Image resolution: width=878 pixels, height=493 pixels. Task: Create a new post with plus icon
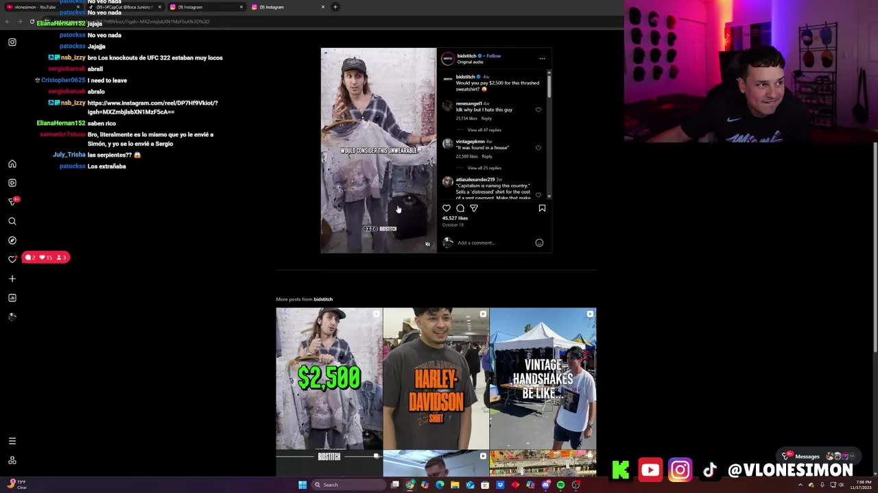(12, 279)
